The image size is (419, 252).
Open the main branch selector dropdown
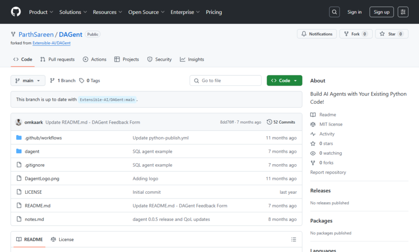click(x=28, y=81)
